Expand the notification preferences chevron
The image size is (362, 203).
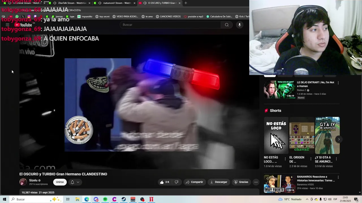[x=78, y=182]
